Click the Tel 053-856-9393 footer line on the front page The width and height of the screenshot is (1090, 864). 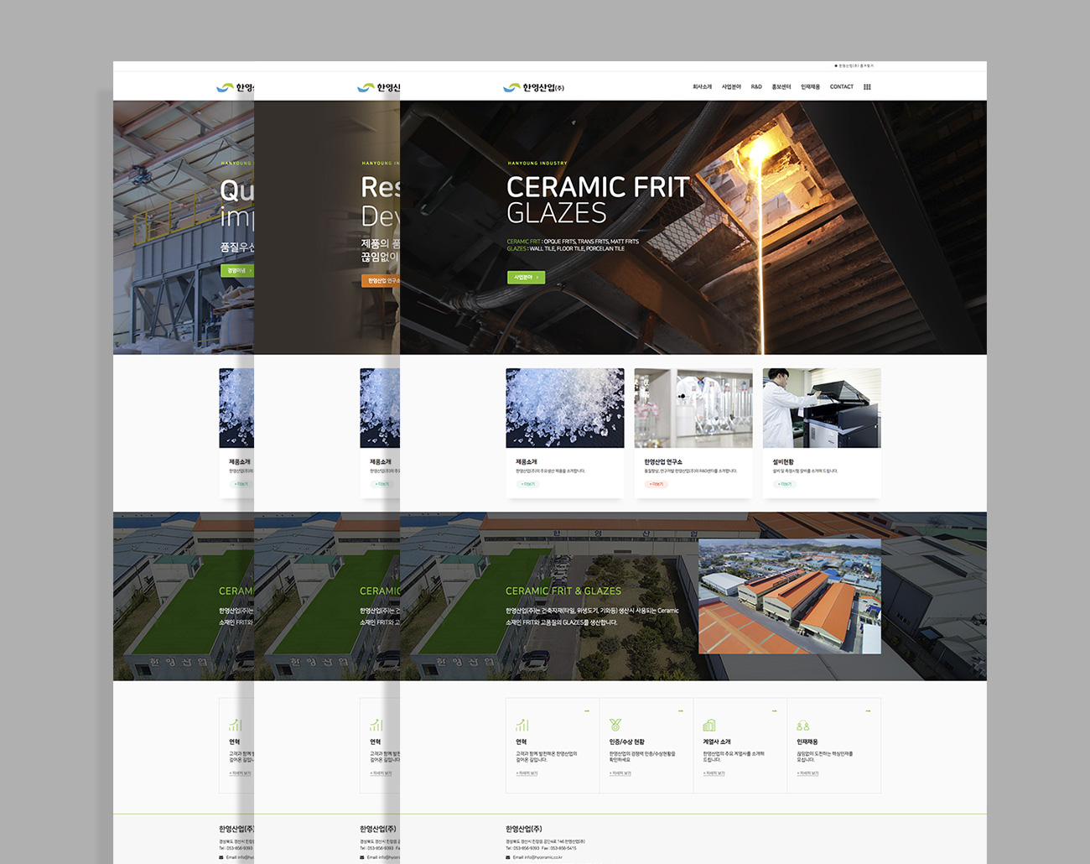pos(523,848)
